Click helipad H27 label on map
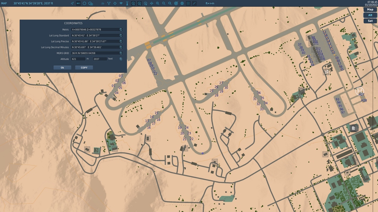 pyautogui.click(x=361, y=95)
